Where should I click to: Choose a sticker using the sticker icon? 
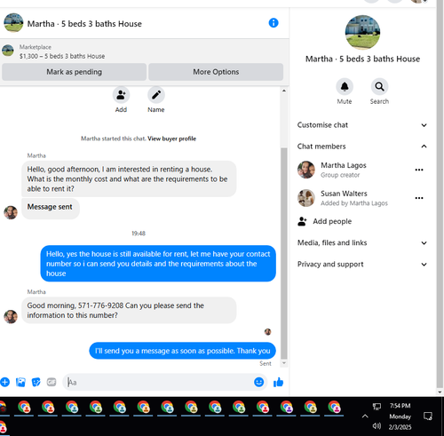tap(36, 382)
